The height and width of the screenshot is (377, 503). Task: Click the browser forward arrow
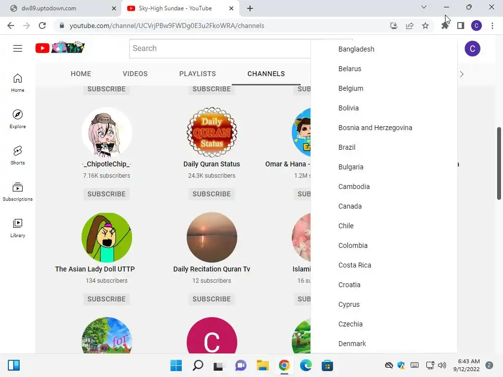(x=27, y=26)
